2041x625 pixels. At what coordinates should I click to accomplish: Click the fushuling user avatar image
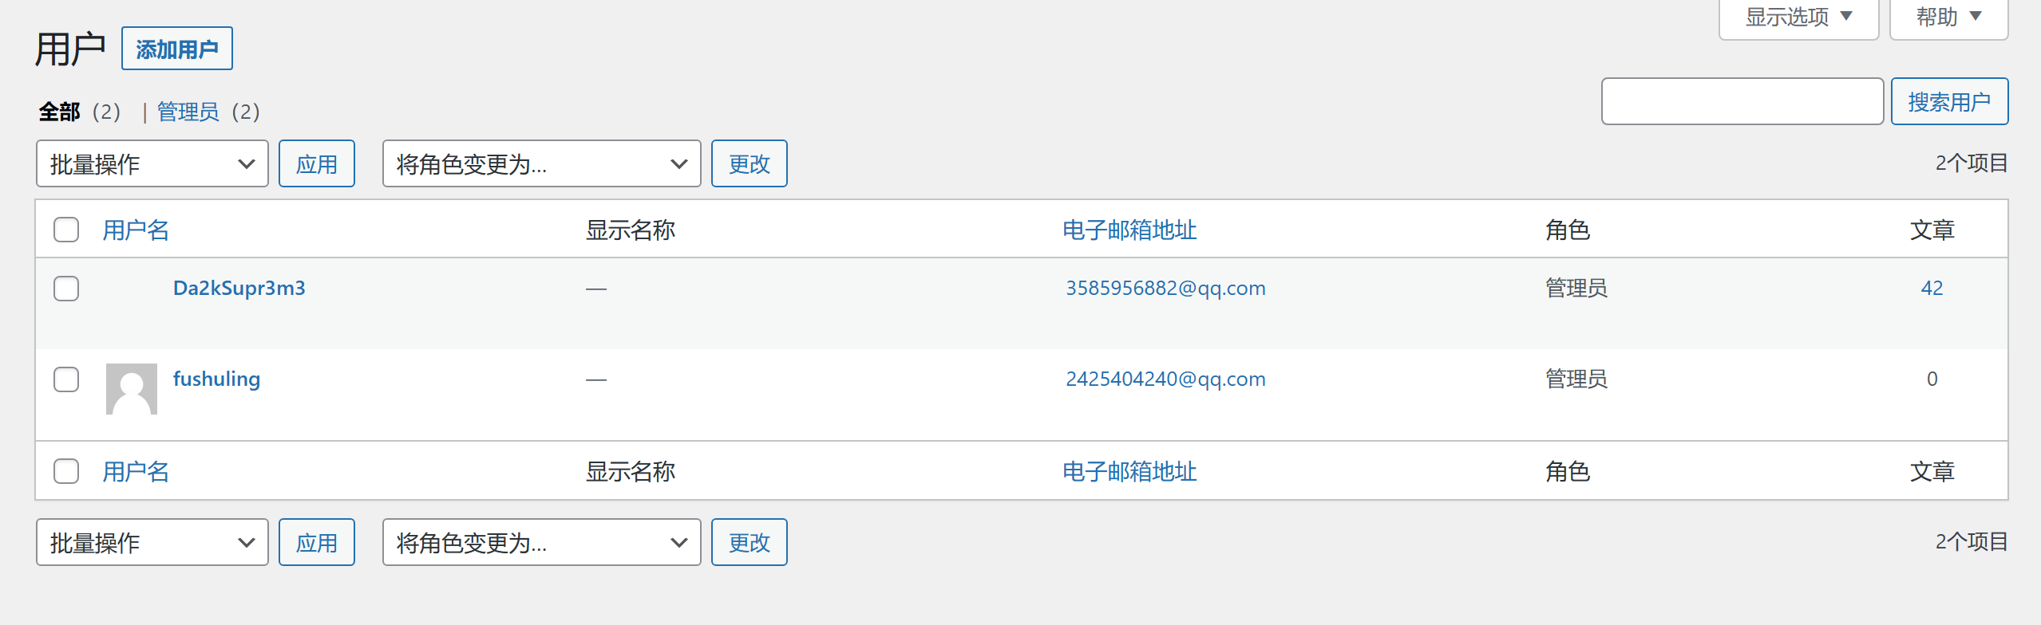(132, 389)
